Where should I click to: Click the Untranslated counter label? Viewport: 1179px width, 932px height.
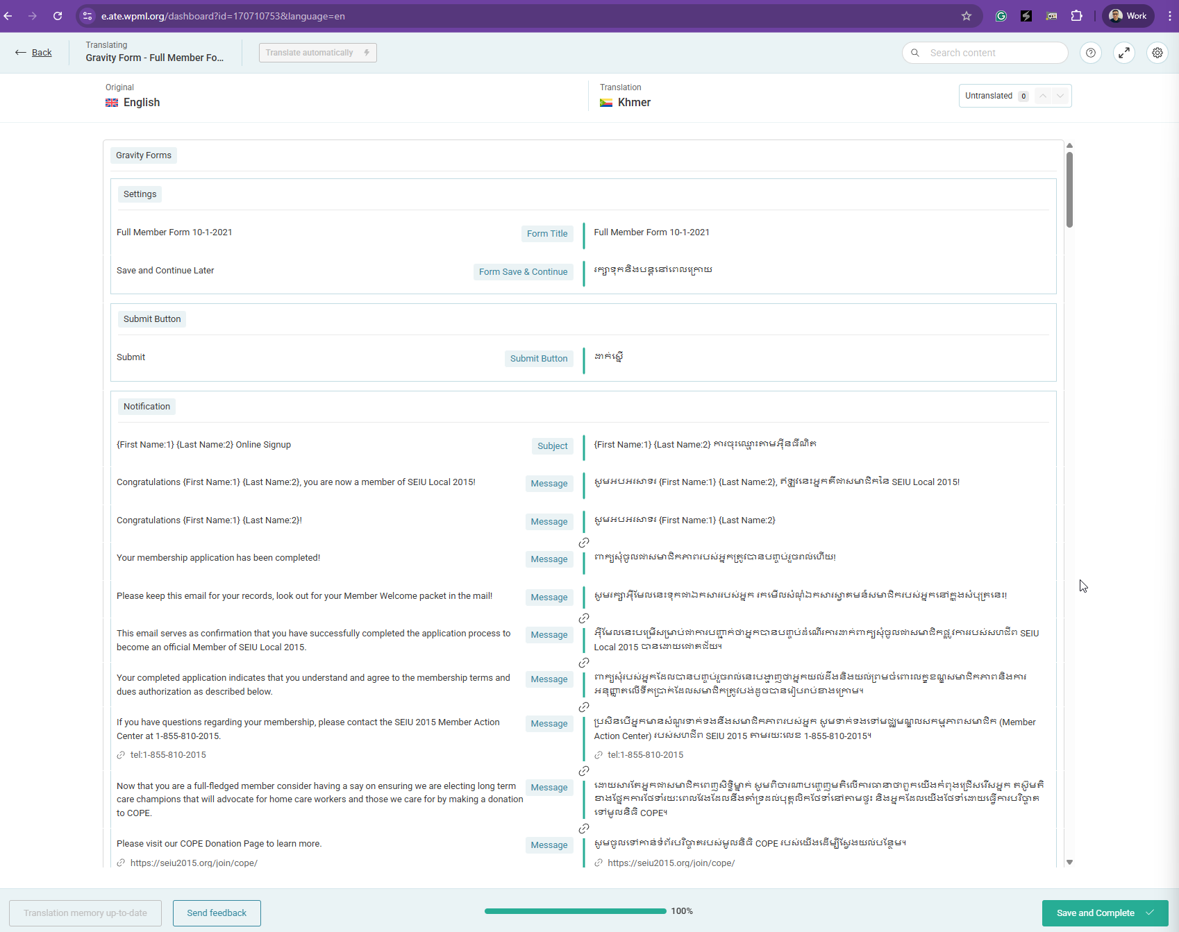click(989, 96)
